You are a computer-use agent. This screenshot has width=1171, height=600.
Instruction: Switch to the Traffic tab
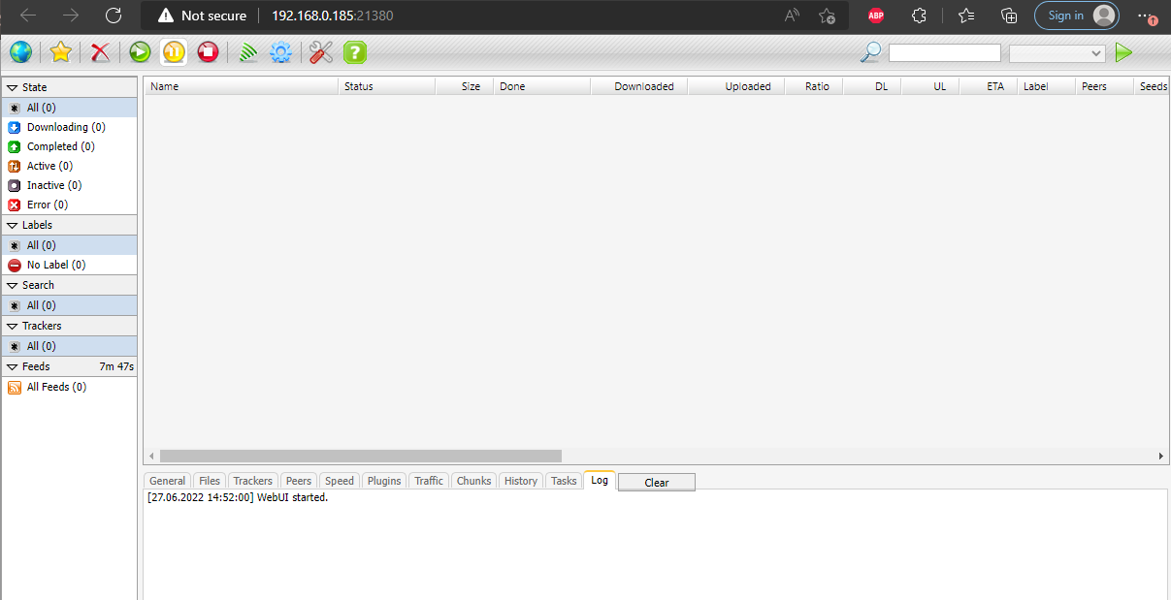(429, 481)
